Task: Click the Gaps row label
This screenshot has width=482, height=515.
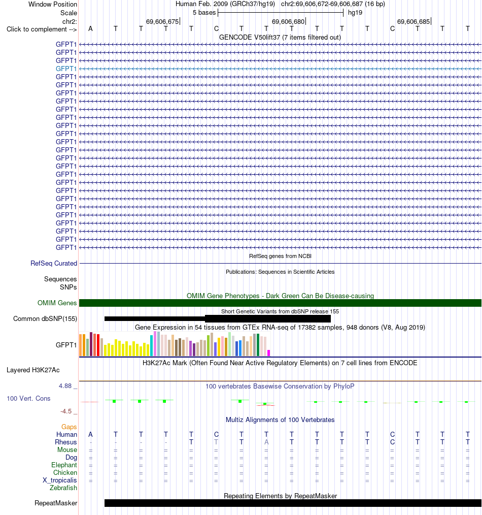Action: pos(69,427)
